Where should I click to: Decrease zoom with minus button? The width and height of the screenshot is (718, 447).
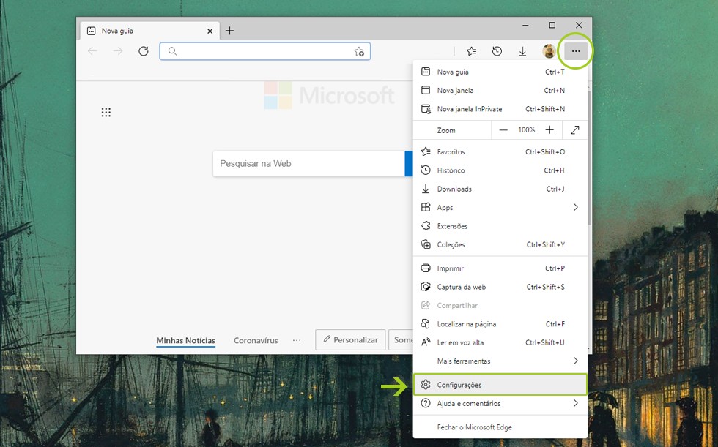pyautogui.click(x=503, y=130)
